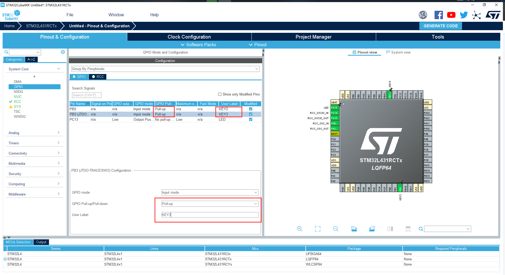Select the green PC13 pin on the chip
Image resolution: width=505 pixels, height=275 pixels.
click(335, 108)
